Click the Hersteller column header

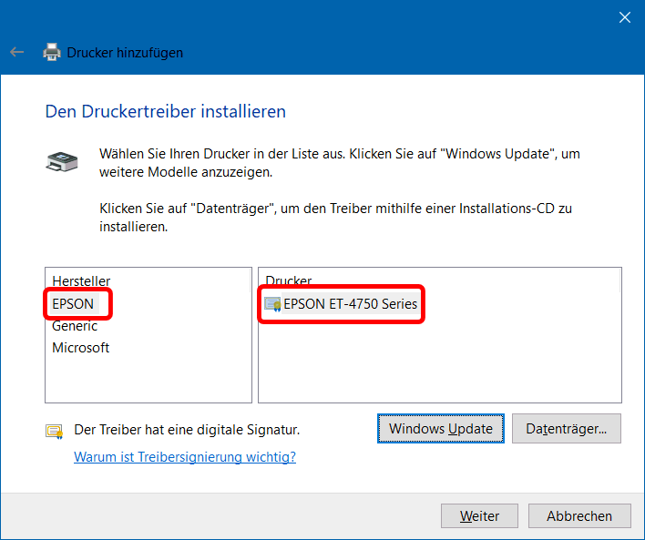click(81, 281)
